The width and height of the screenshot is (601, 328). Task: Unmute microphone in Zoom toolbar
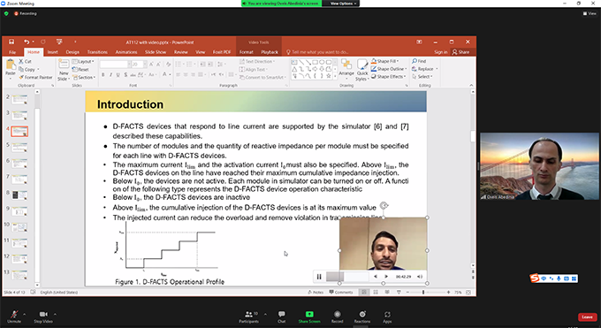[x=14, y=317]
